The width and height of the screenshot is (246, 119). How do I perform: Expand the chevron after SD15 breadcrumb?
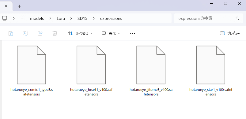pyautogui.click(x=94, y=18)
